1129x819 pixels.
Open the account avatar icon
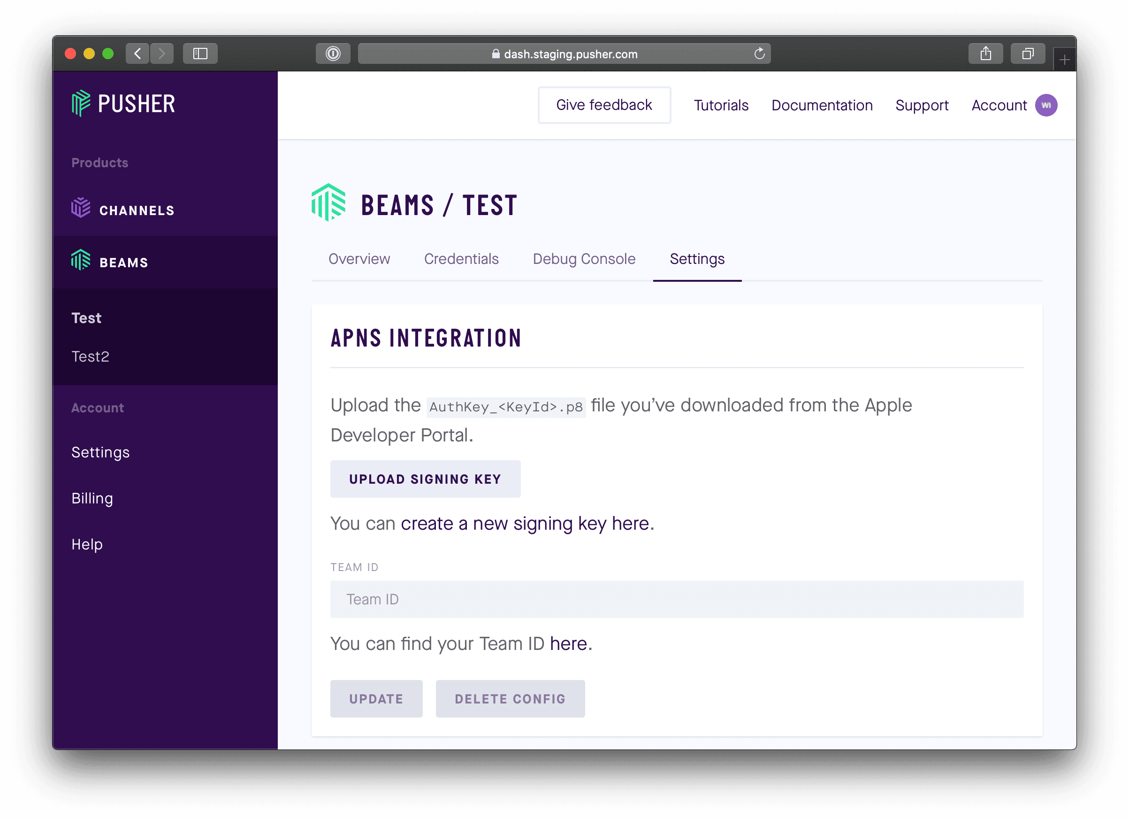click(1046, 105)
